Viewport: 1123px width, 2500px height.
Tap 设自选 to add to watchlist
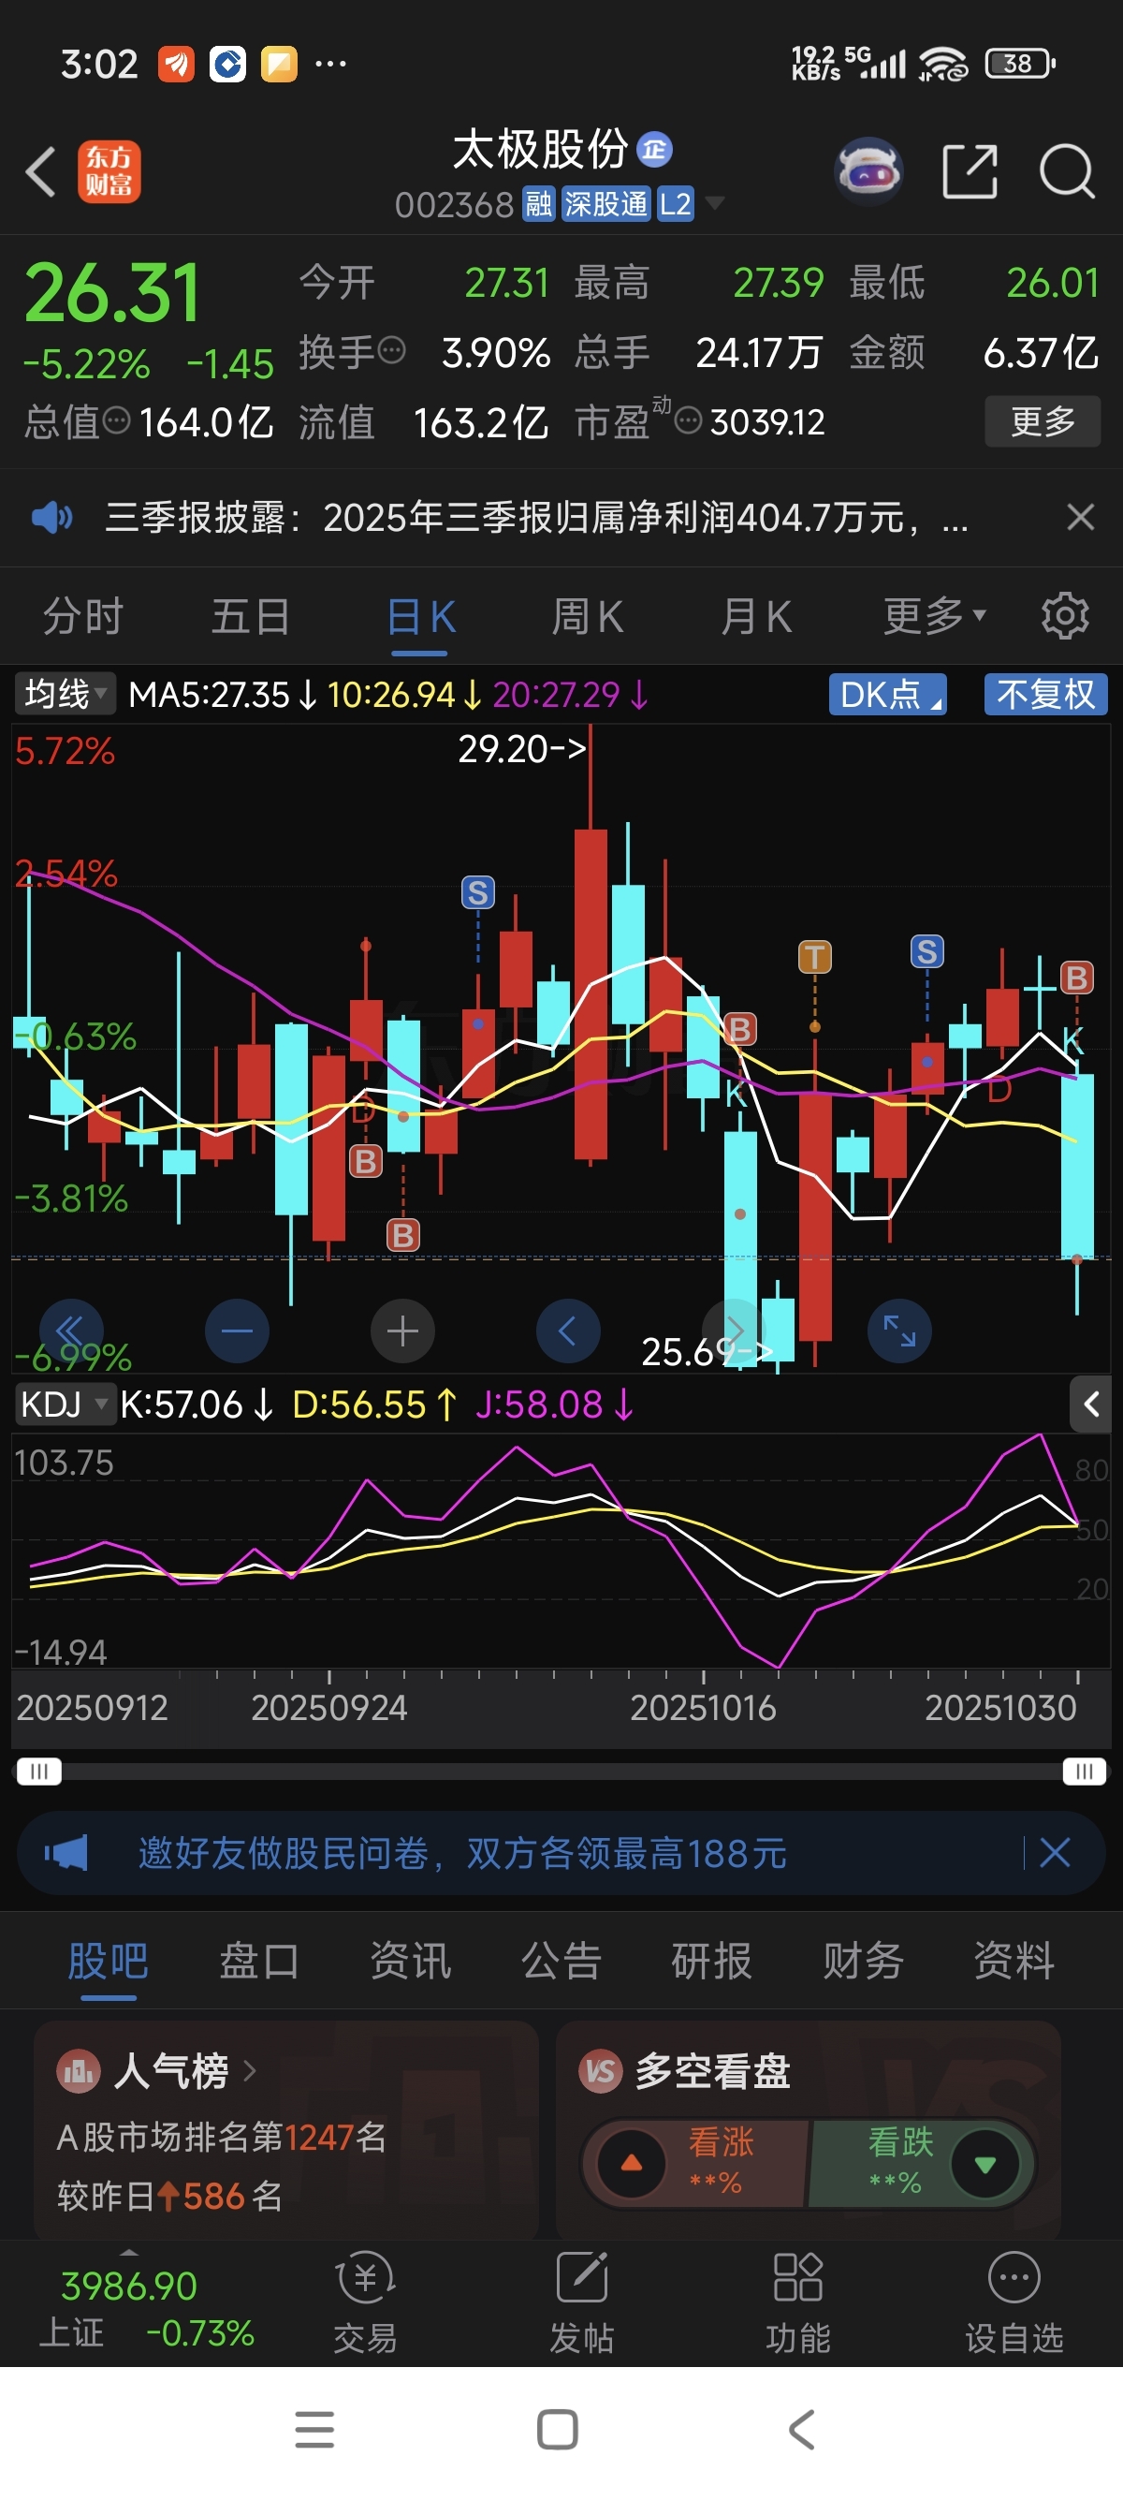[1014, 2303]
